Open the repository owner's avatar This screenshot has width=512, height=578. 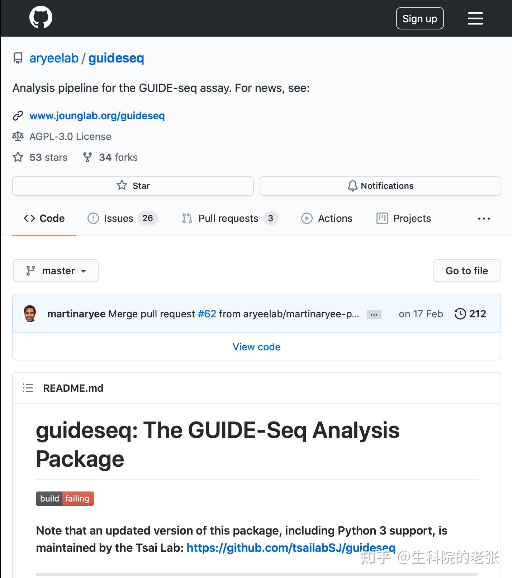[x=30, y=313]
